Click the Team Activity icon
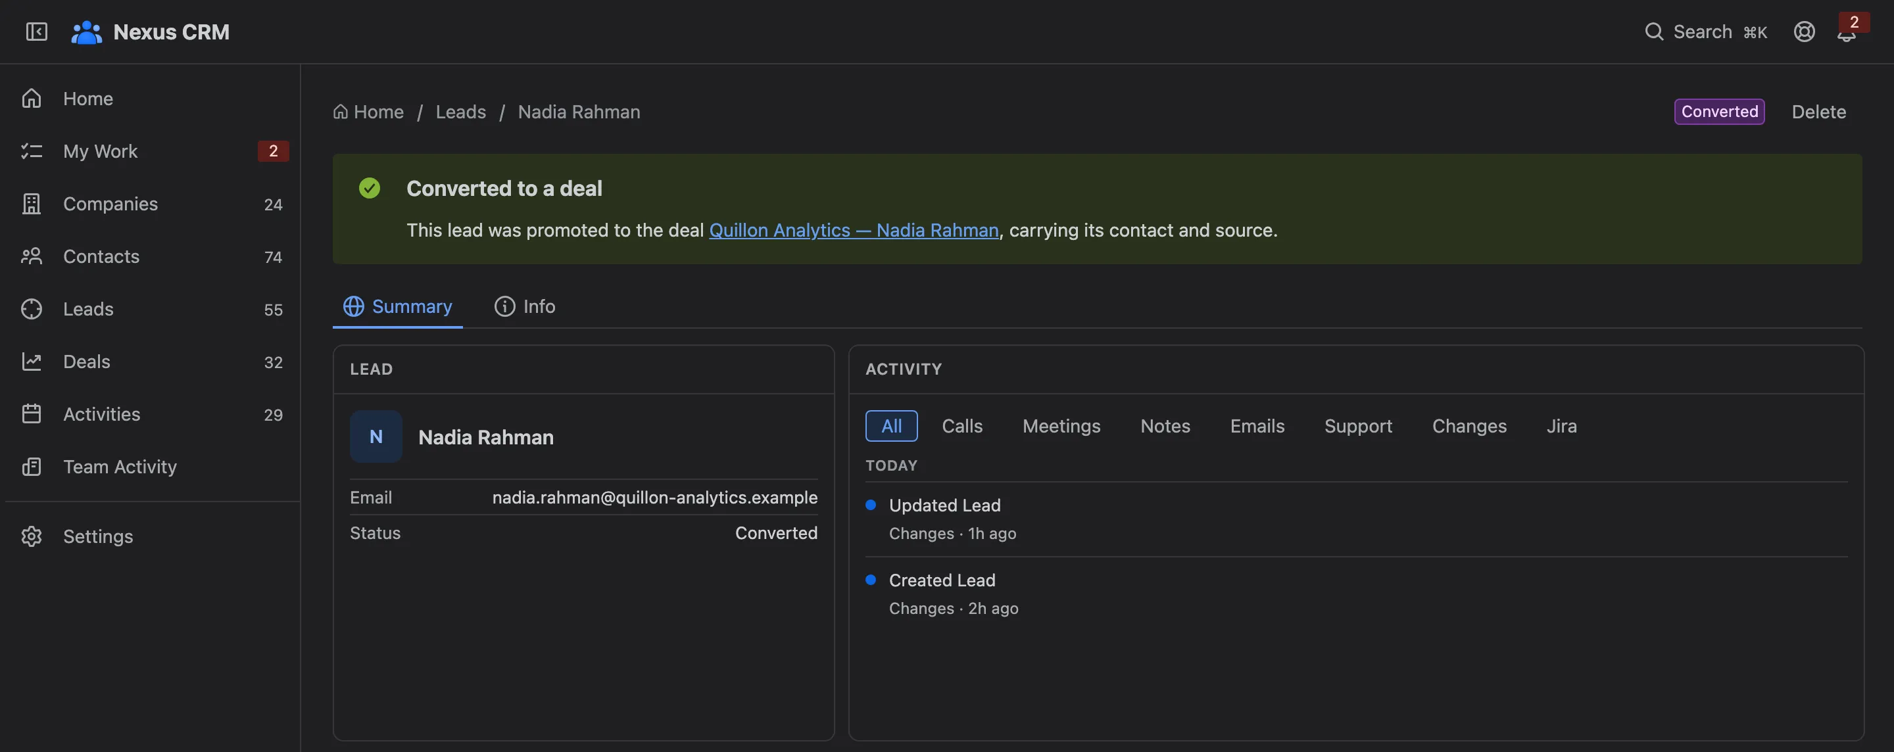This screenshot has width=1894, height=752. pos(32,466)
